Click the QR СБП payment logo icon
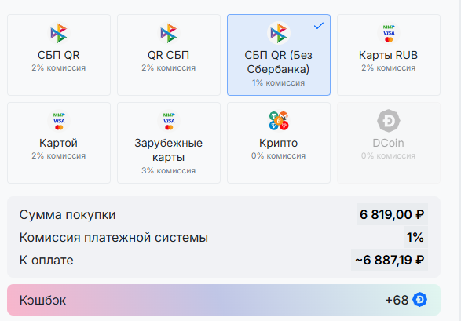The width and height of the screenshot is (461, 321). click(169, 33)
